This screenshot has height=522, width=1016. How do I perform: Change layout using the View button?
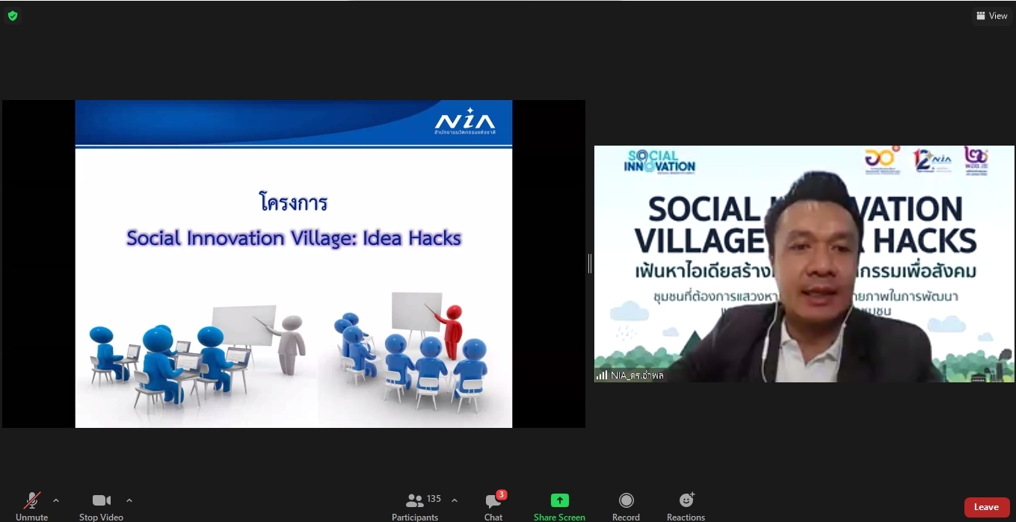tap(992, 16)
